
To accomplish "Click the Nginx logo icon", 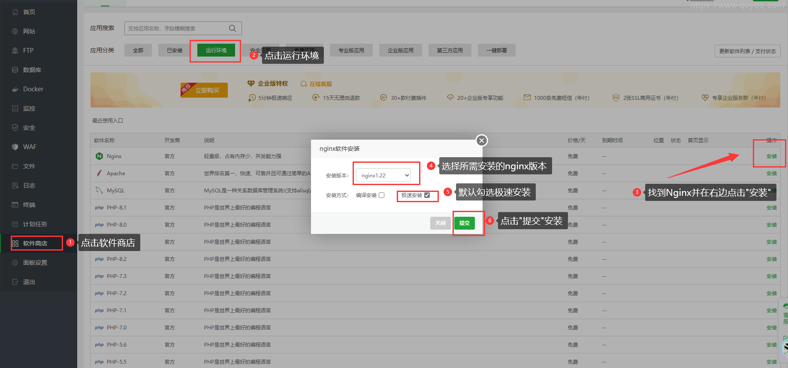I will point(100,156).
